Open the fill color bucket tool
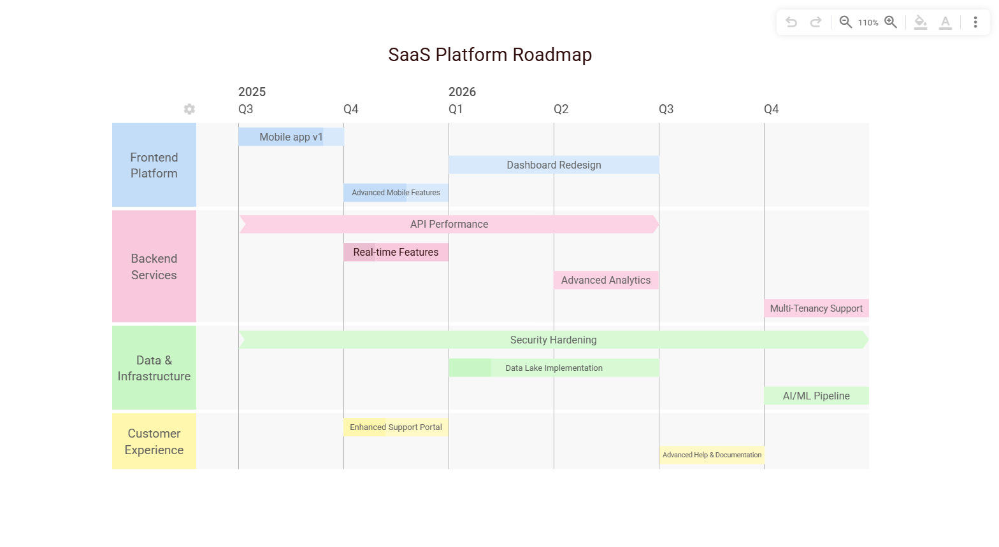Image resolution: width=999 pixels, height=547 pixels. tap(921, 22)
